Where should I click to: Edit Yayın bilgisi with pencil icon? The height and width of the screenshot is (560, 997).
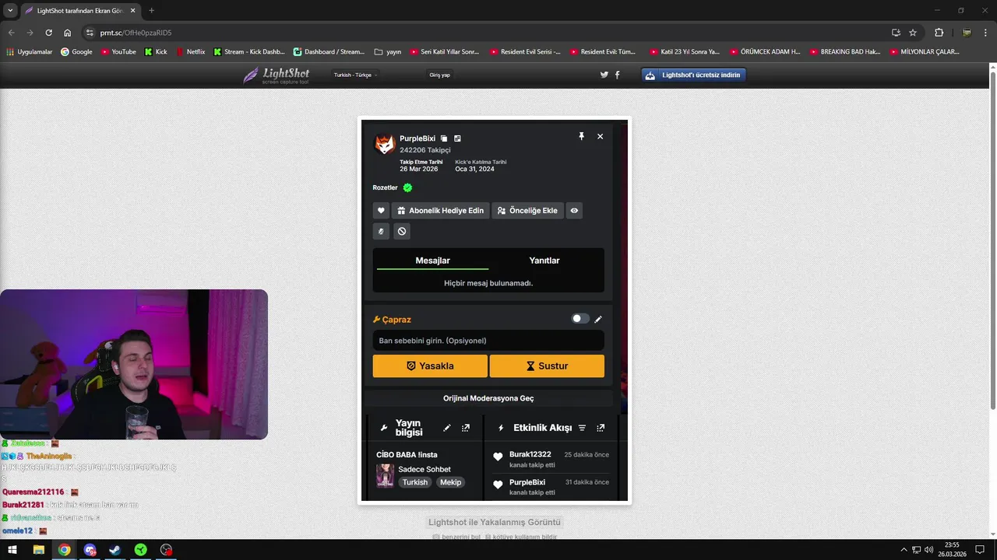(447, 428)
